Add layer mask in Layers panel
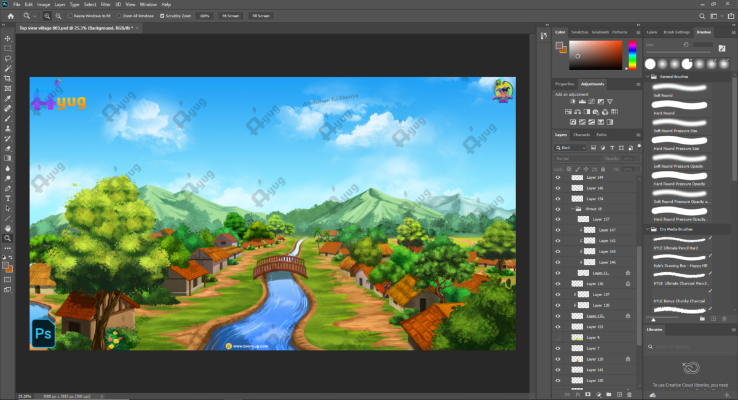 [x=588, y=394]
